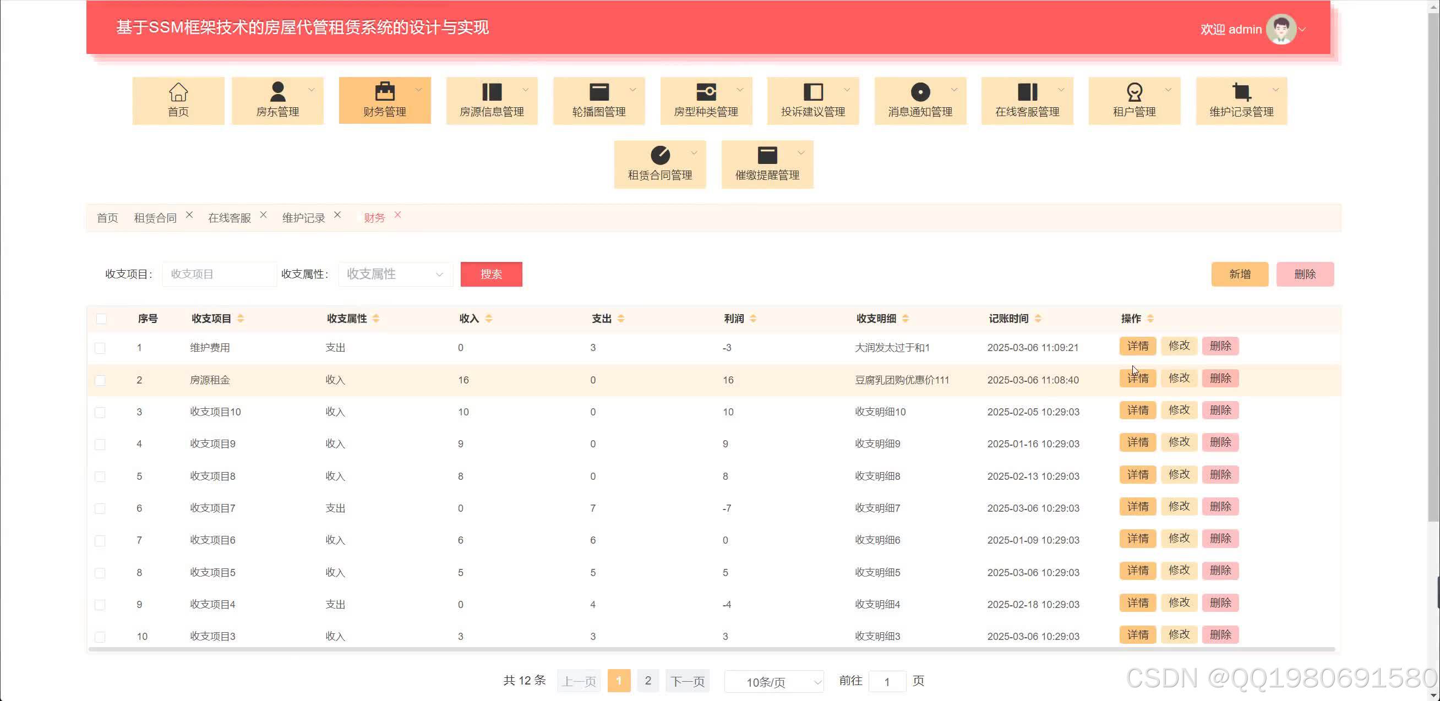1440x701 pixels.
Task: Sort by 收入 column arrows
Action: [x=489, y=319]
